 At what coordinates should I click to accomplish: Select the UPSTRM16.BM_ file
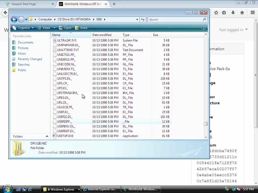[x=68, y=93]
